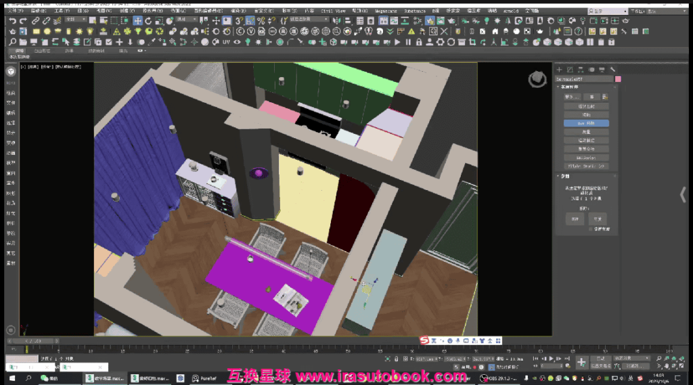Open the Civil View menu

(333, 11)
